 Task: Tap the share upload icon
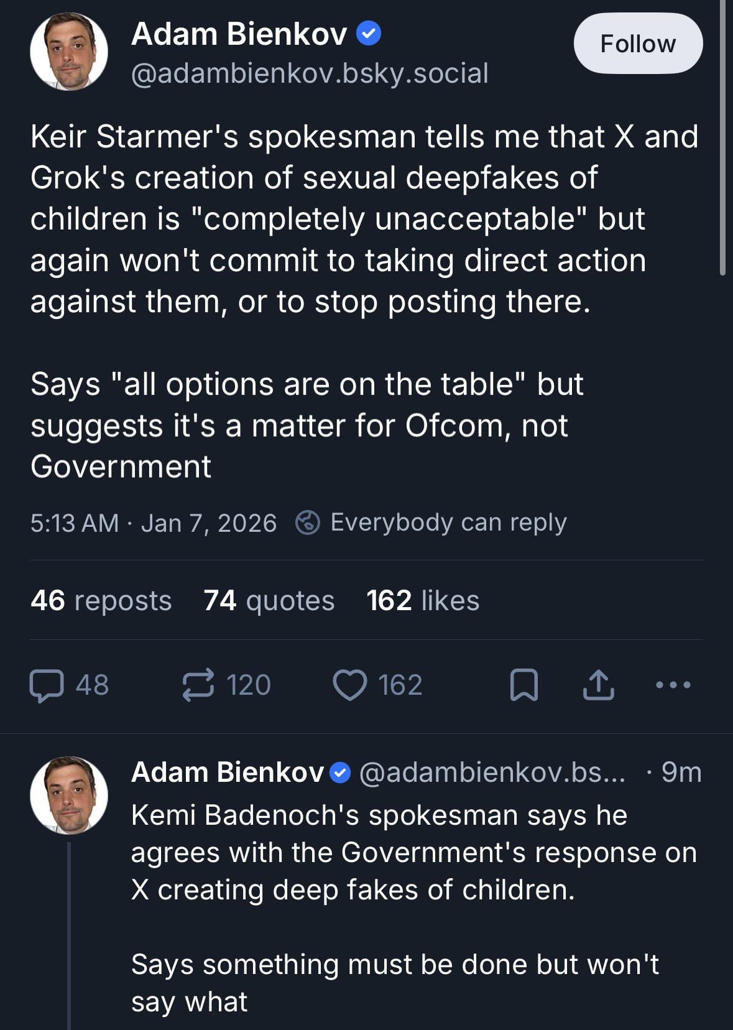point(598,685)
